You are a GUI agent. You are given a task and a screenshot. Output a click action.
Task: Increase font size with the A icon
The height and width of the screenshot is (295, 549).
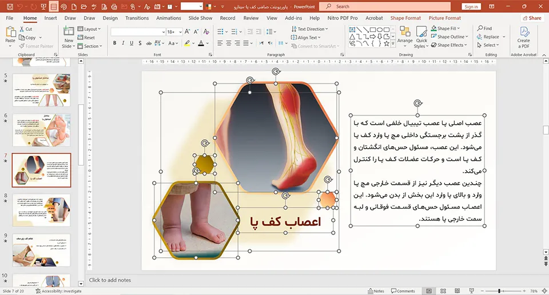[188, 32]
